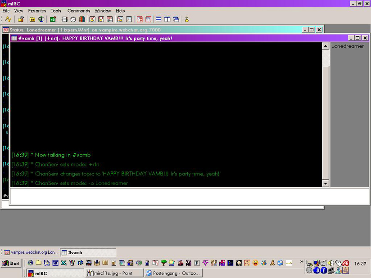371x278 pixels.
Task: Switch to mirc11a.jpg - Paint taskbar button
Action: pyautogui.click(x=114, y=273)
